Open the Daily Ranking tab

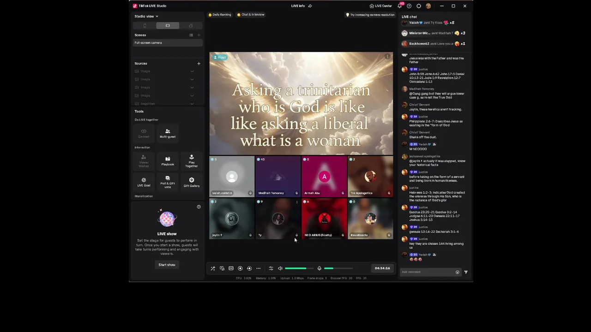click(x=220, y=15)
